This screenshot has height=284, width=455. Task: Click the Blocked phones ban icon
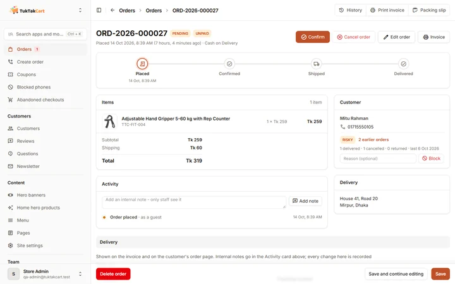(11, 87)
